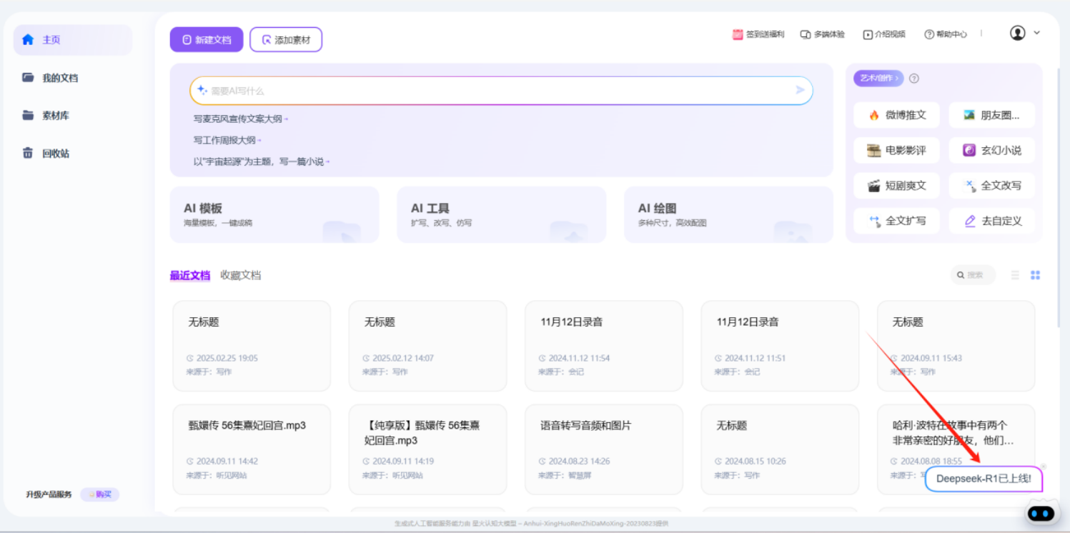Select the 朋友圈 template
Viewport: 1070px width, 533px height.
tap(991, 115)
